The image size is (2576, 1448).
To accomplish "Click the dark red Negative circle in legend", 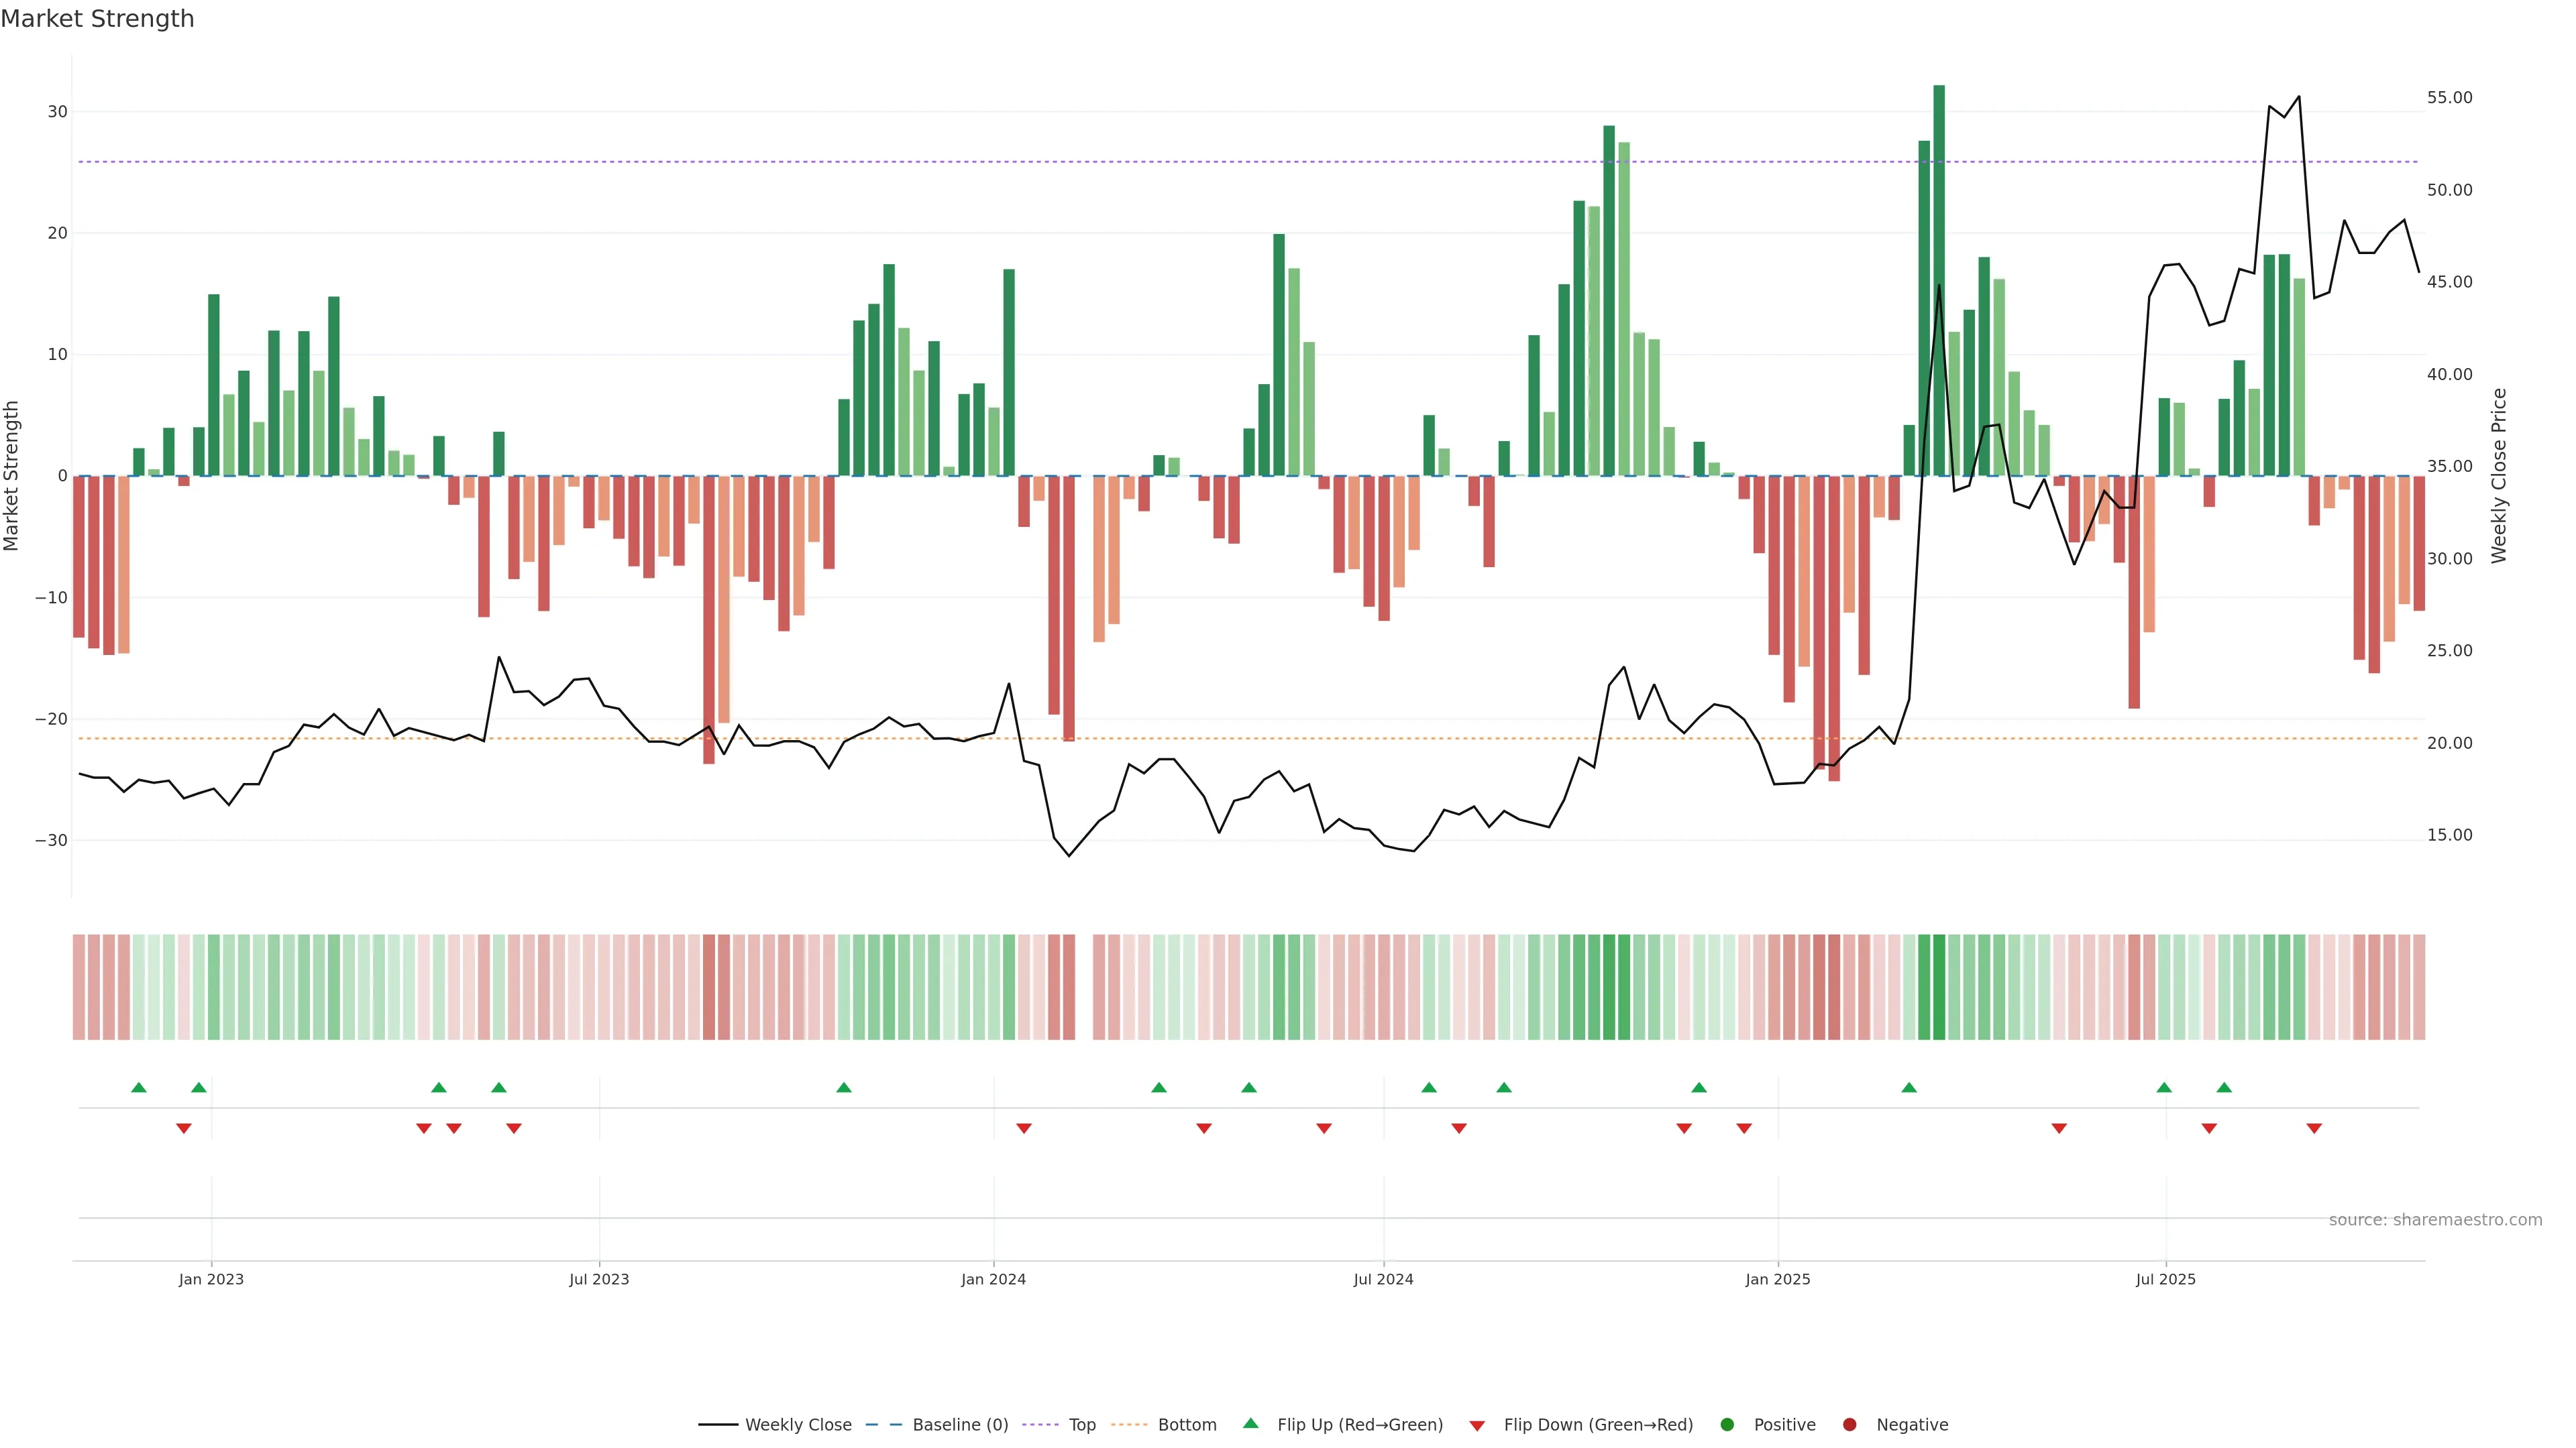I will 1849,1425.
